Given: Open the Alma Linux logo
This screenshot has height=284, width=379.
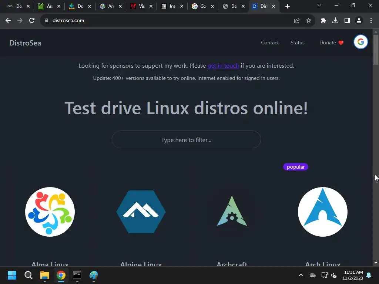Looking at the screenshot, I should [50, 212].
